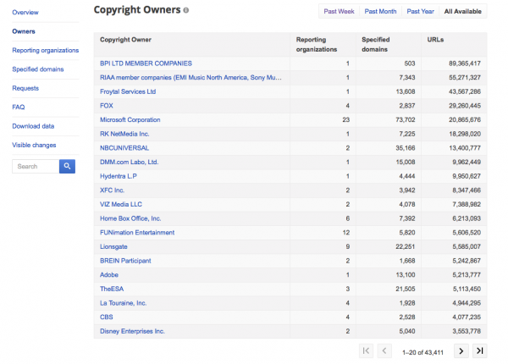Go to the first page arrow
508x364 pixels.
click(366, 350)
